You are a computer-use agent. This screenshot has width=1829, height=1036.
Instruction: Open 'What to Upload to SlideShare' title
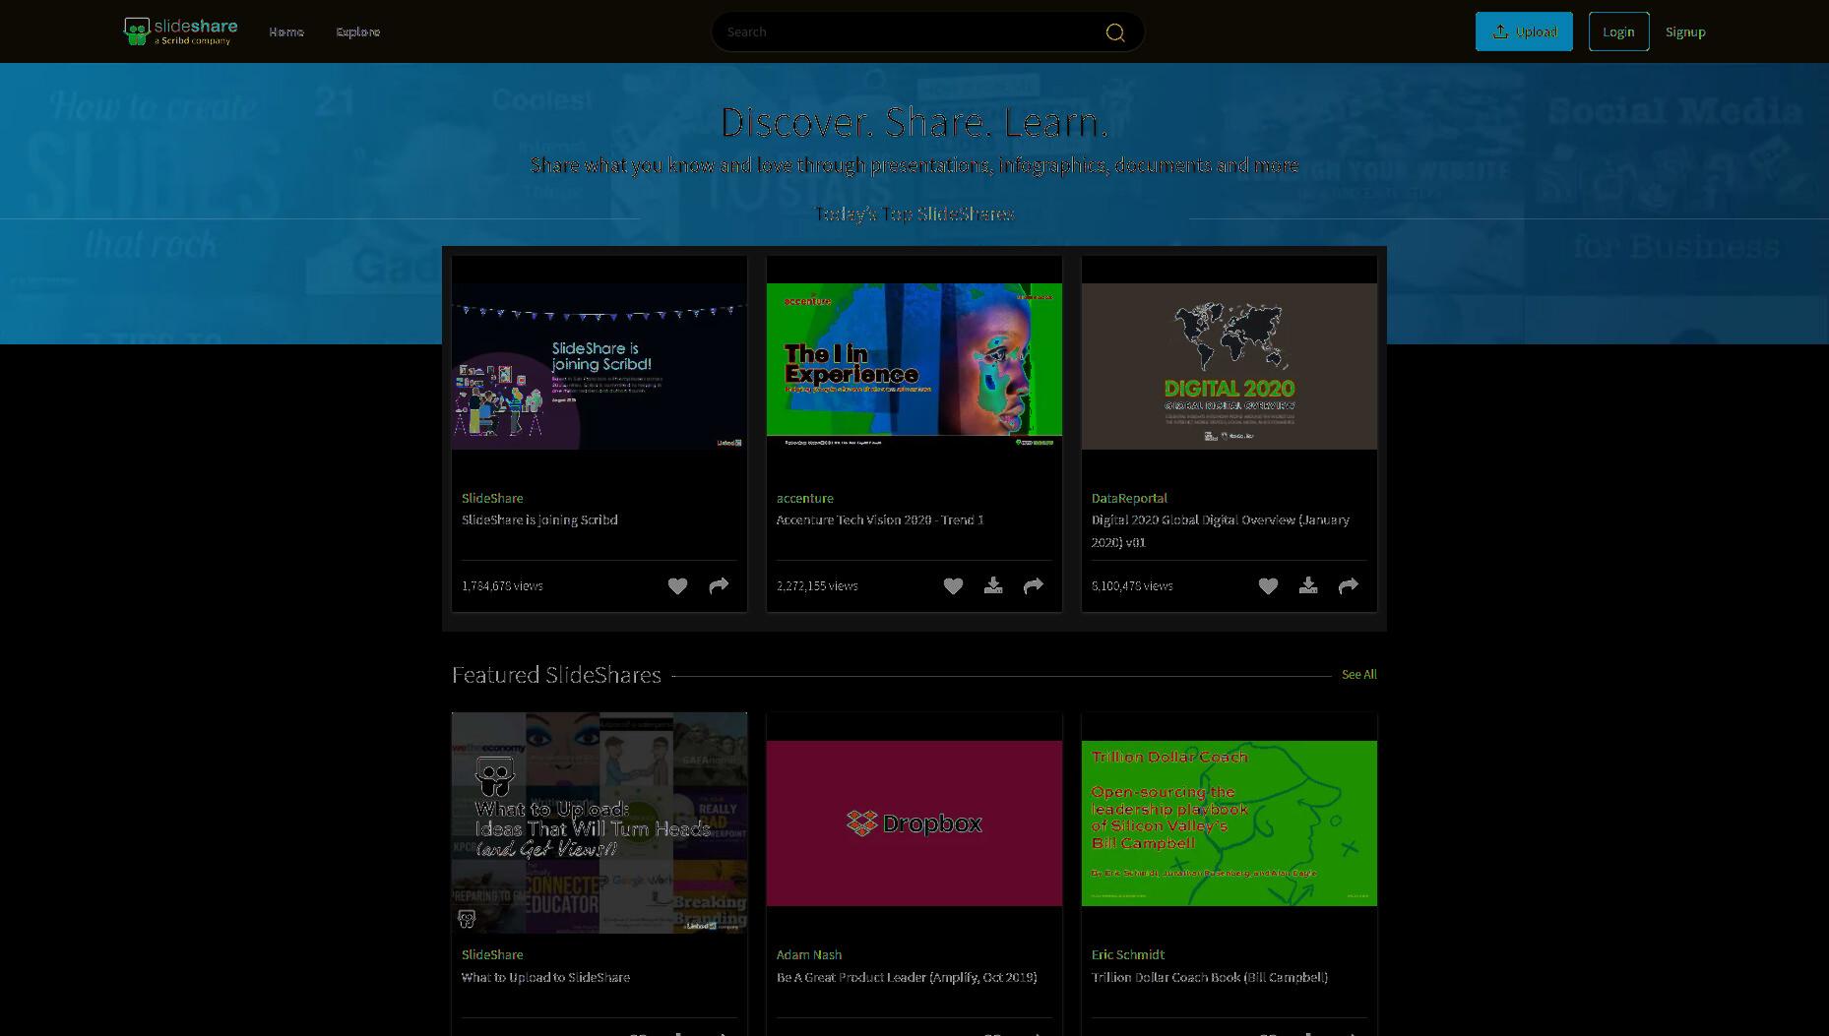pos(545,978)
